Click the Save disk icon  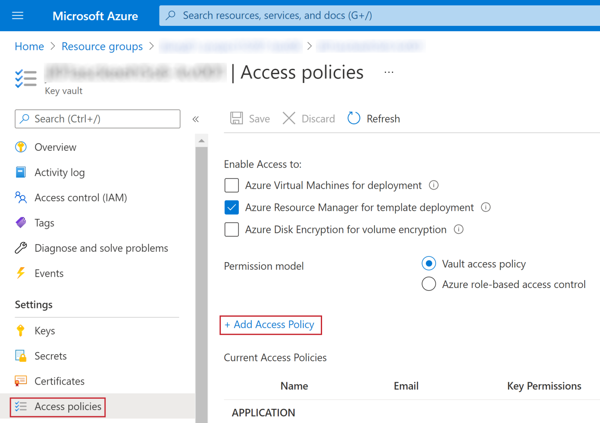click(x=237, y=118)
